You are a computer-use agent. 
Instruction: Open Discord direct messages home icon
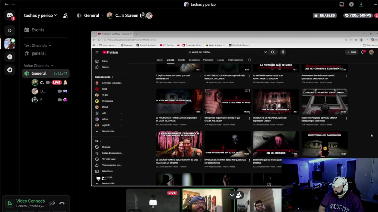click(x=10, y=16)
